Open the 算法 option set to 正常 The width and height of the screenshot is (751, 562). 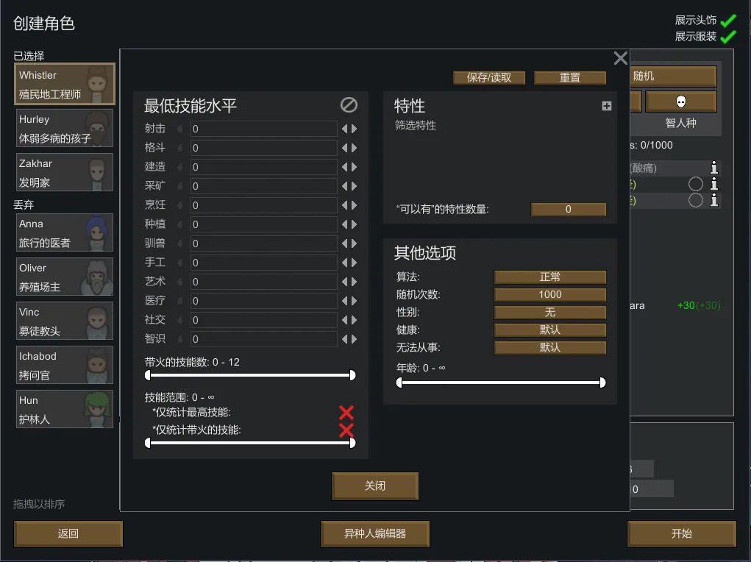pos(550,277)
